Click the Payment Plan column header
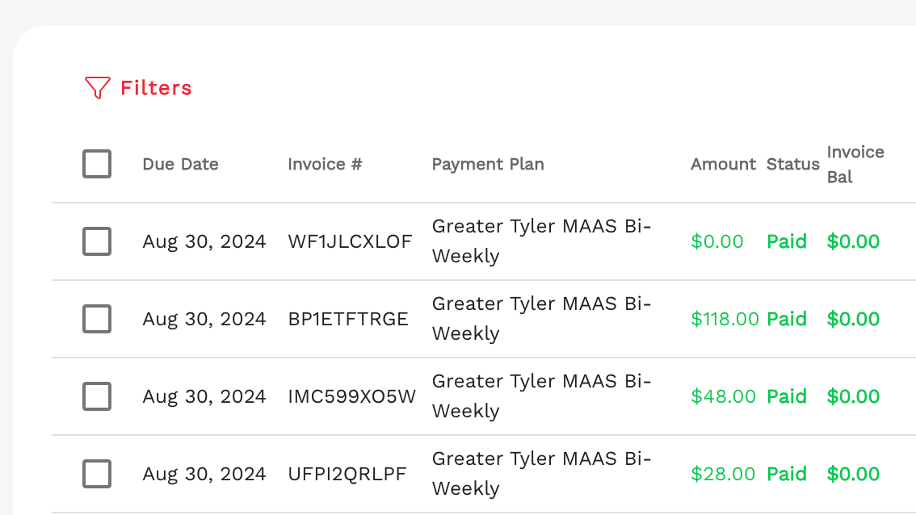The height and width of the screenshot is (515, 916). pyautogui.click(x=488, y=164)
